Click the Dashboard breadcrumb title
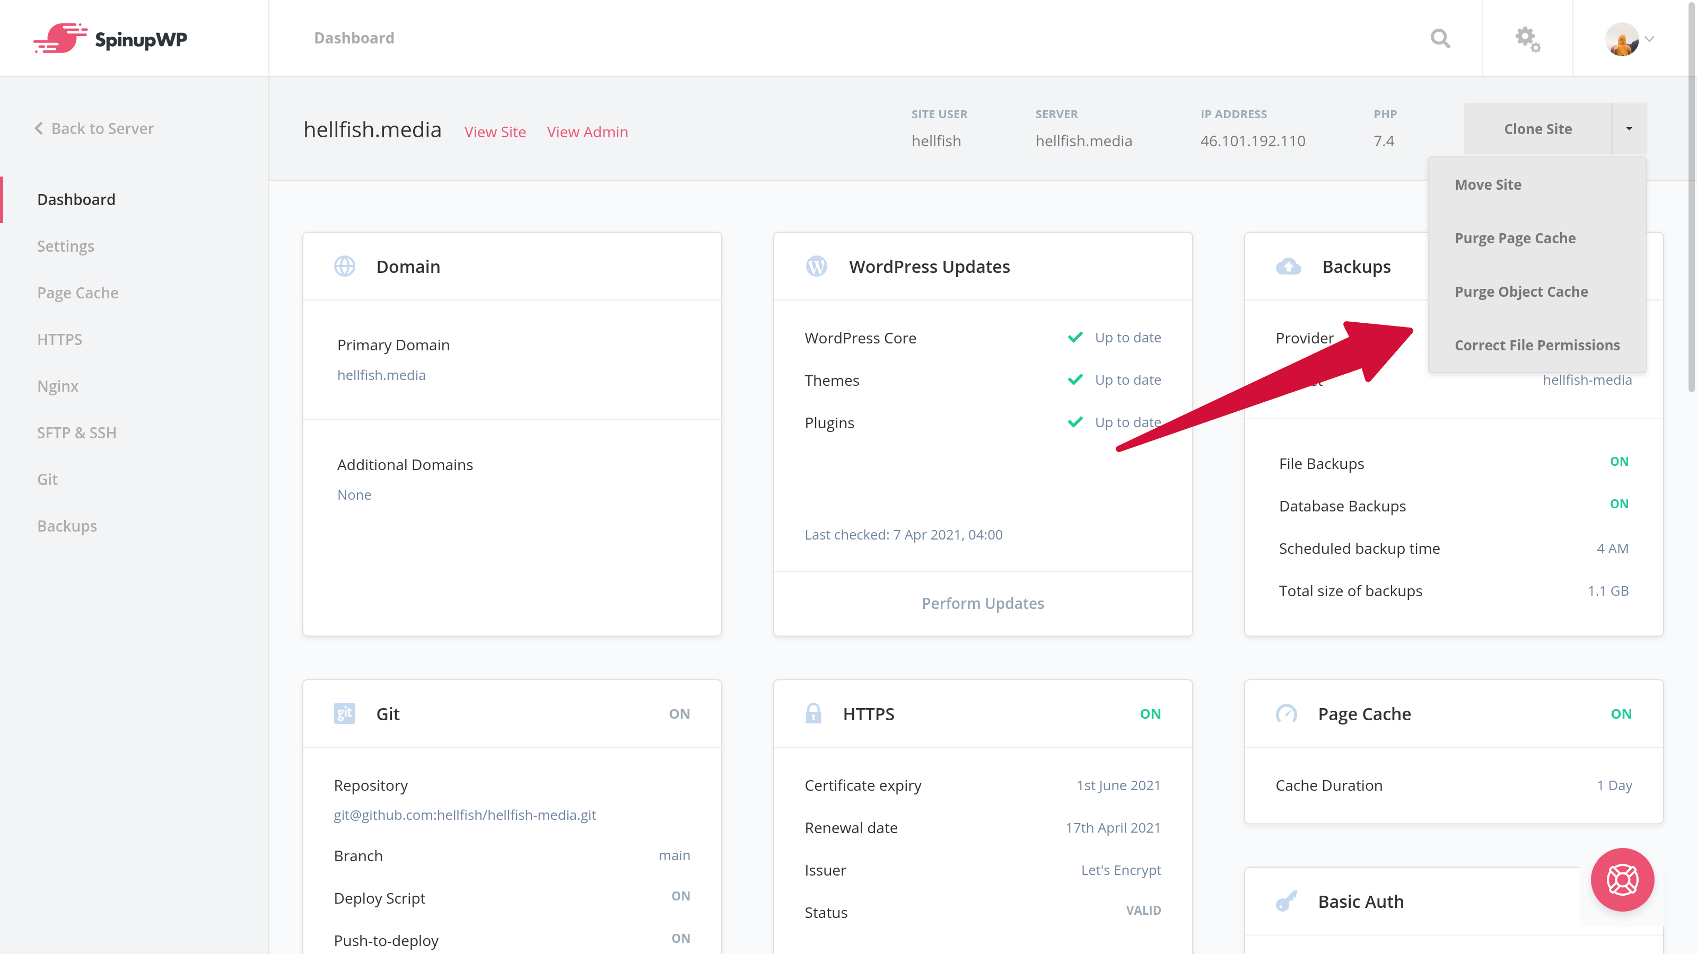Screen dimensions: 1697x954 point(354,38)
